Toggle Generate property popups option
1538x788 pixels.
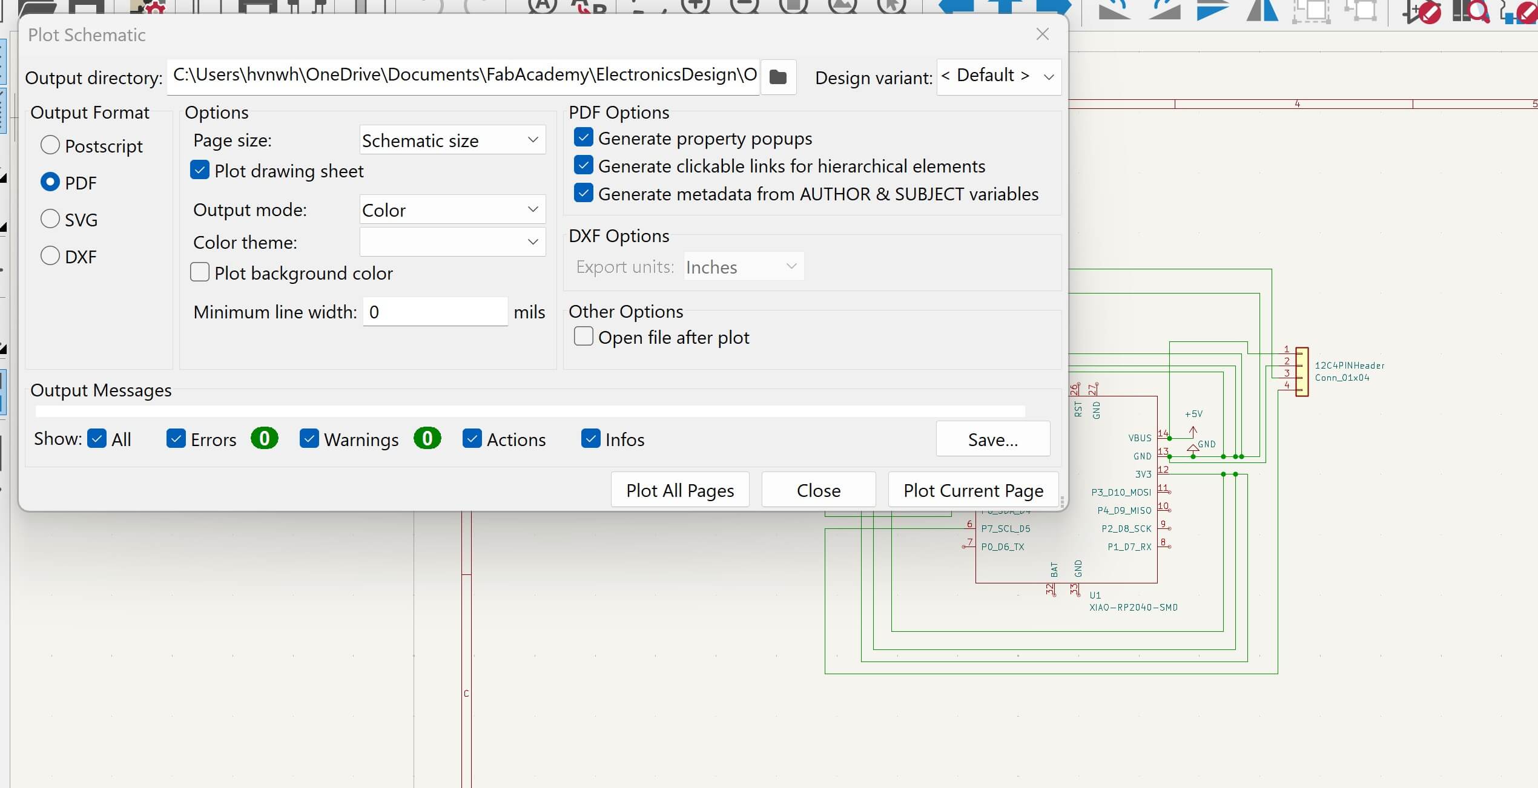click(583, 137)
